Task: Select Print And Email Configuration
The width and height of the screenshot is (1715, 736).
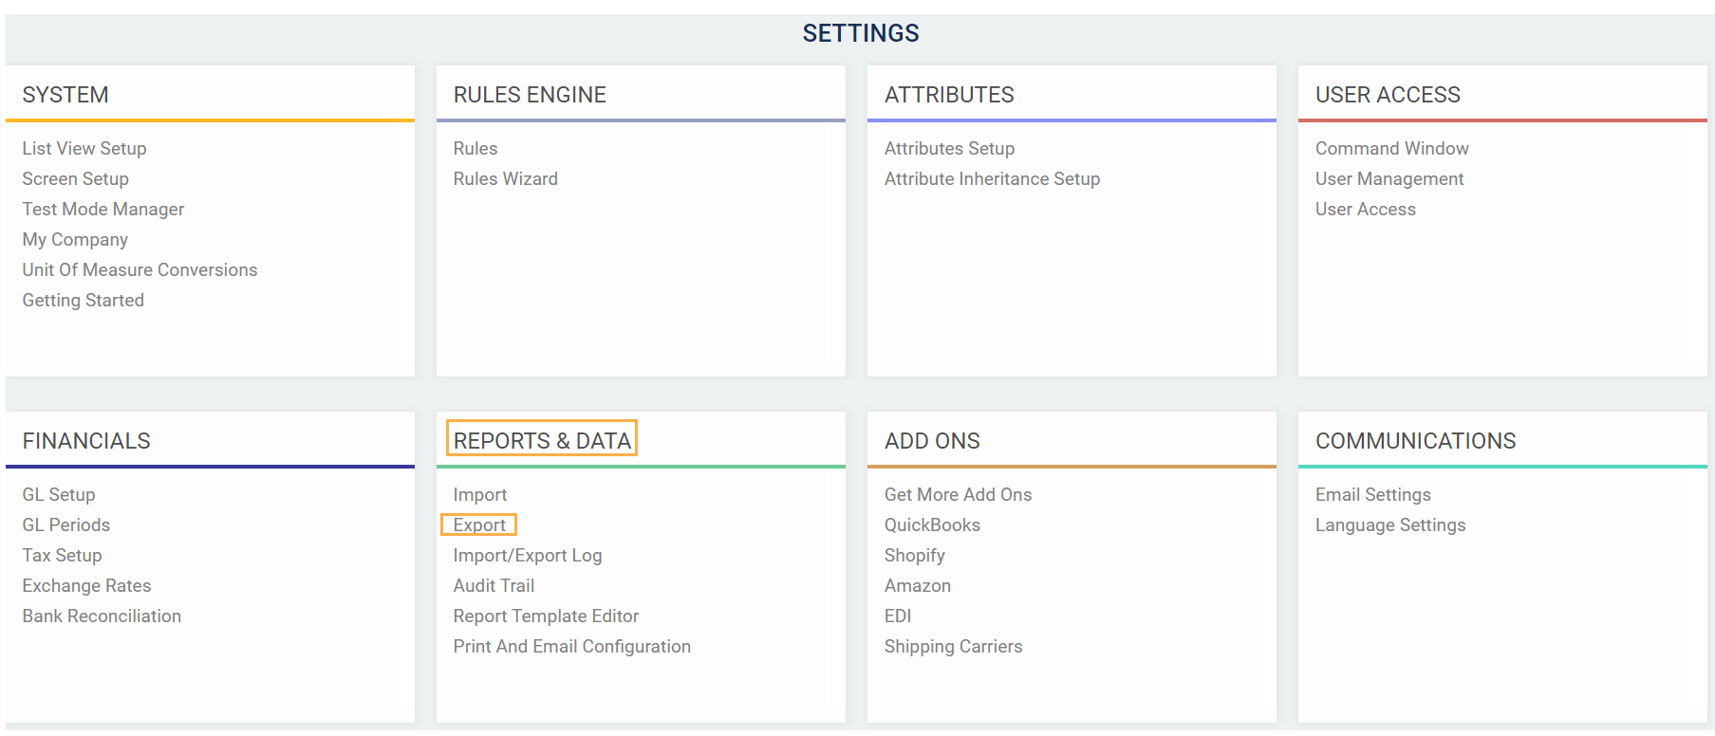Action: point(571,647)
